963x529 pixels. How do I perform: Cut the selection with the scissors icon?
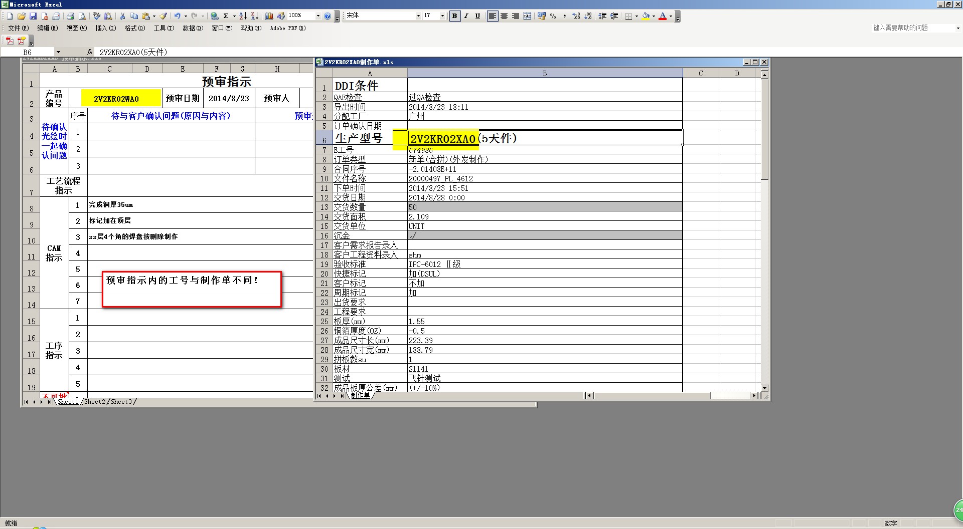click(122, 16)
